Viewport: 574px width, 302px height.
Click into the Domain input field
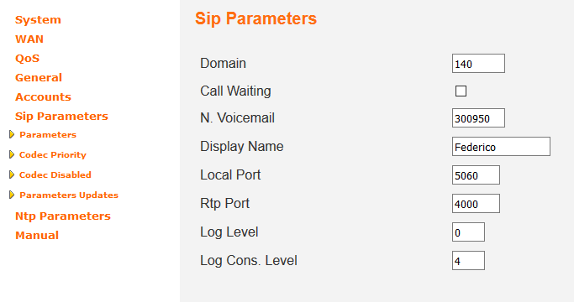(x=478, y=63)
